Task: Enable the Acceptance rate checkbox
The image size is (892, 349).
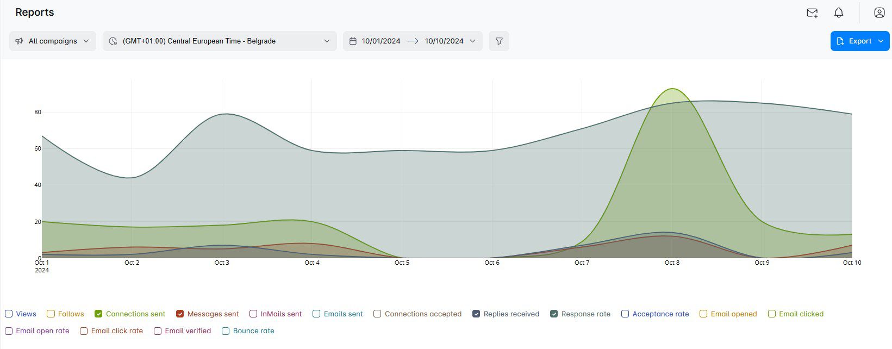Action: pos(625,314)
